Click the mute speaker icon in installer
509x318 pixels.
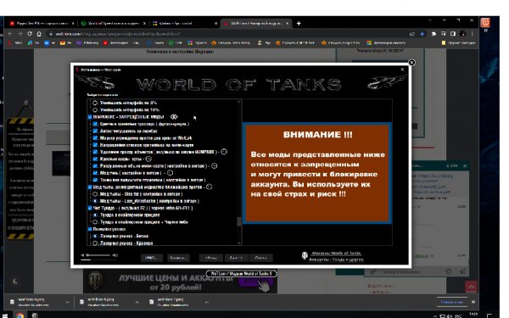[82, 255]
